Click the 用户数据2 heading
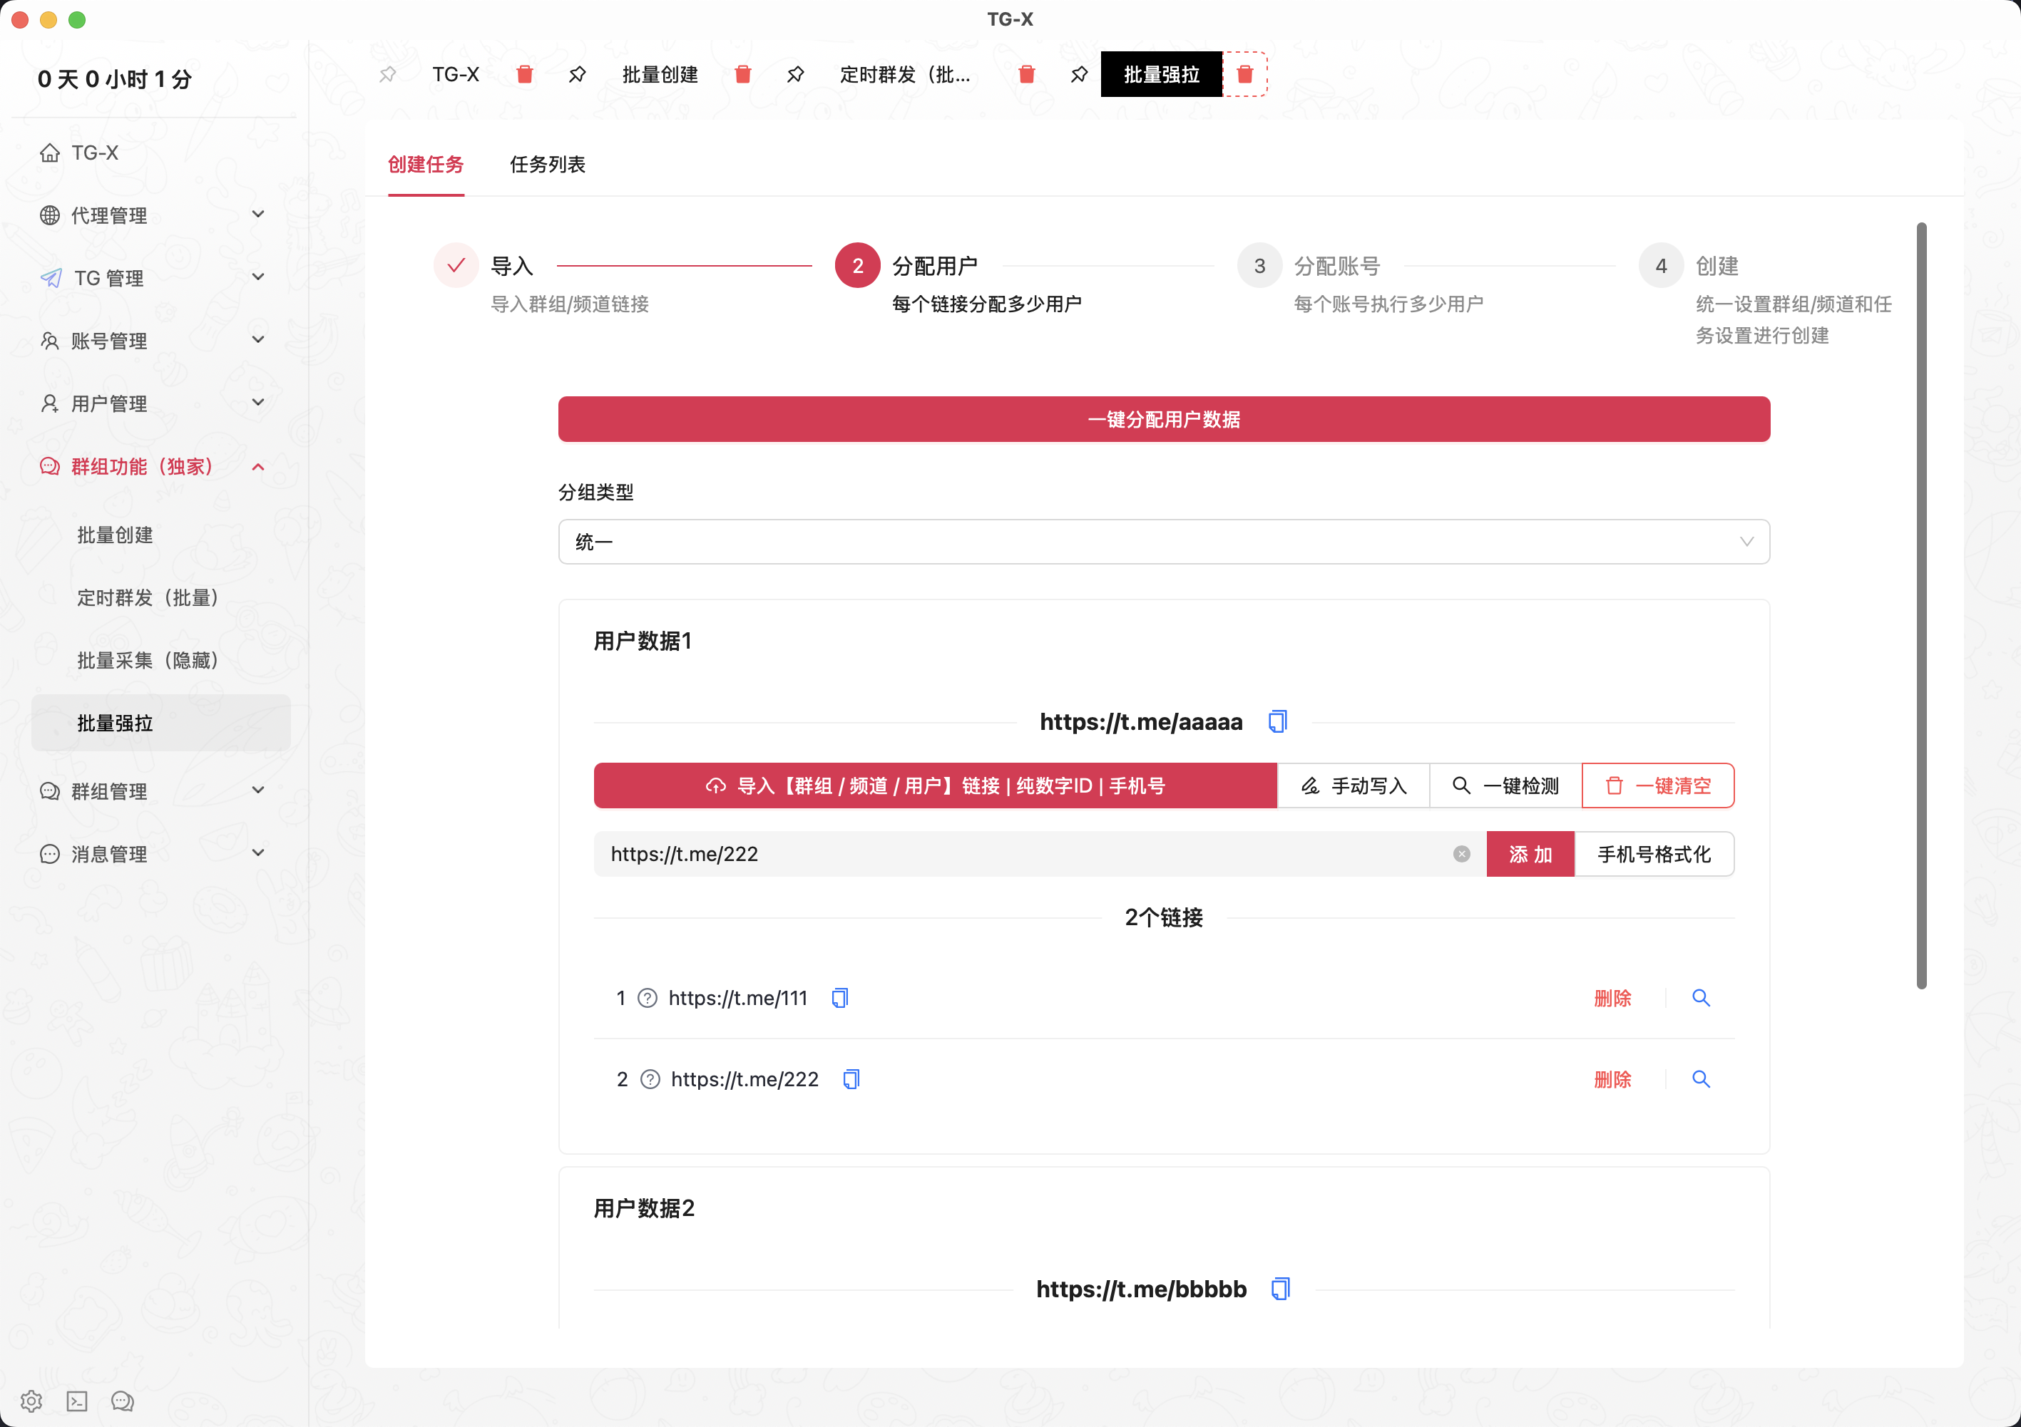Image resolution: width=2021 pixels, height=1427 pixels. coord(645,1208)
